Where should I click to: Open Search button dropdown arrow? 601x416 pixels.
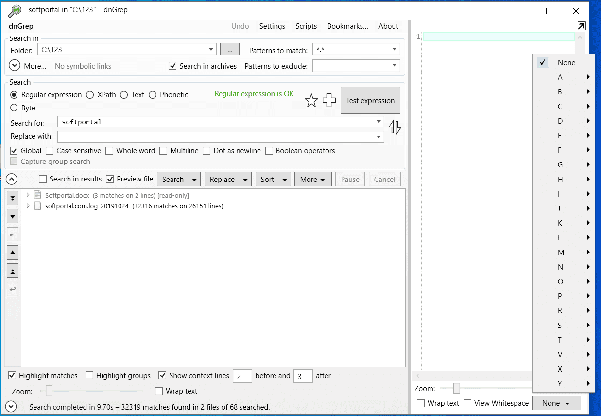[x=194, y=180]
